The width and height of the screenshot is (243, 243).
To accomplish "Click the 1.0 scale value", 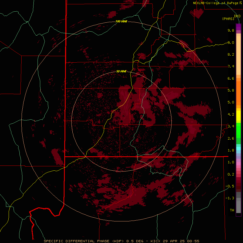I will (x=231, y=162).
